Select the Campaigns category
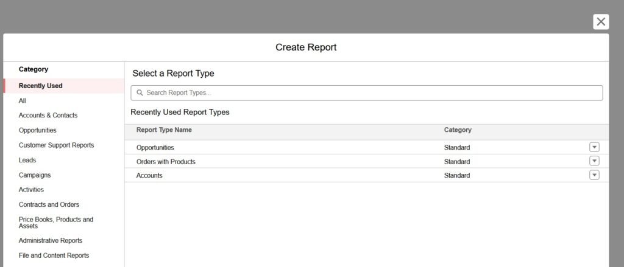Viewport: 624px width, 267px height. click(35, 175)
